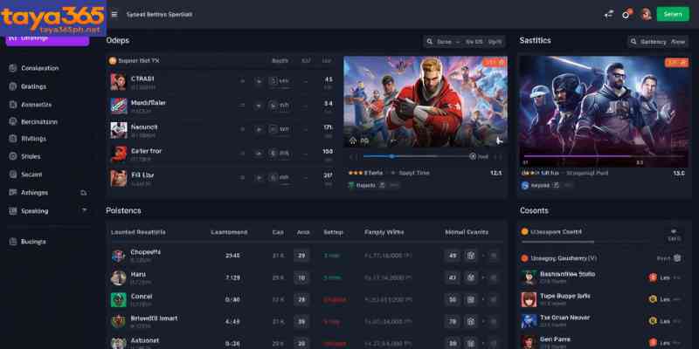
Task: Click the Seciant sidebar icon
Action: (x=12, y=174)
